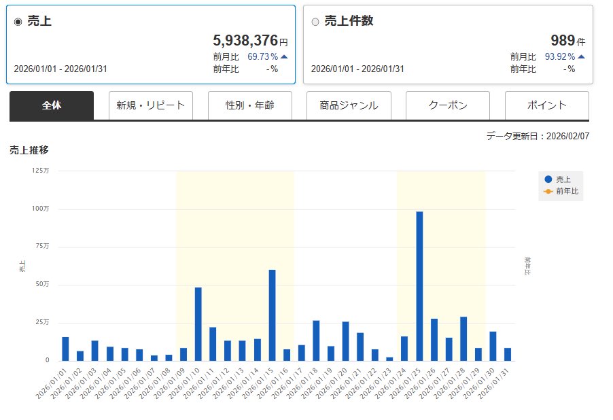Click the 93.92% comparison value

click(561, 56)
